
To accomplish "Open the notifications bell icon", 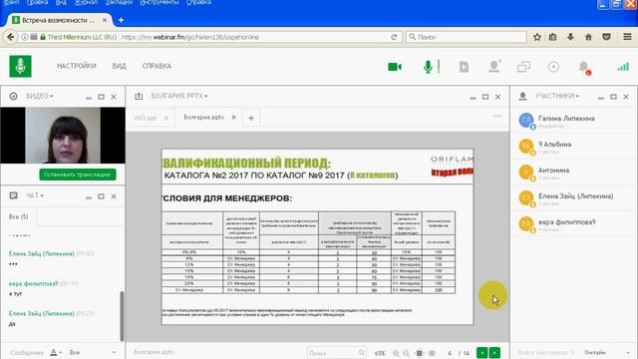I will click(x=584, y=67).
